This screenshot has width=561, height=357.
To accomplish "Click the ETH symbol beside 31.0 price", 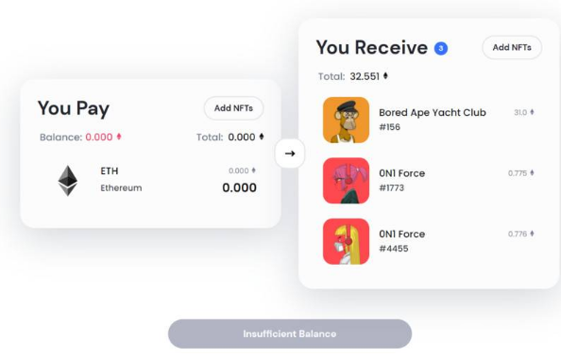I will [x=532, y=112].
